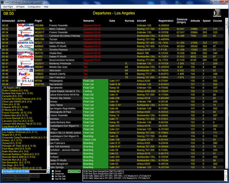This screenshot has height=183, width=229.
Task: Click SkyWest logo for flight XR5496
Action: pyautogui.click(x=26, y=25)
